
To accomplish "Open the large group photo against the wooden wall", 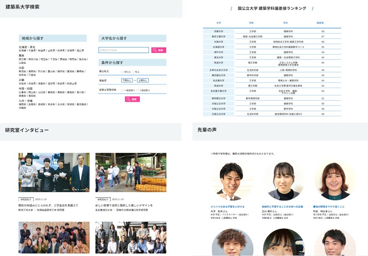I will point(54,238).
